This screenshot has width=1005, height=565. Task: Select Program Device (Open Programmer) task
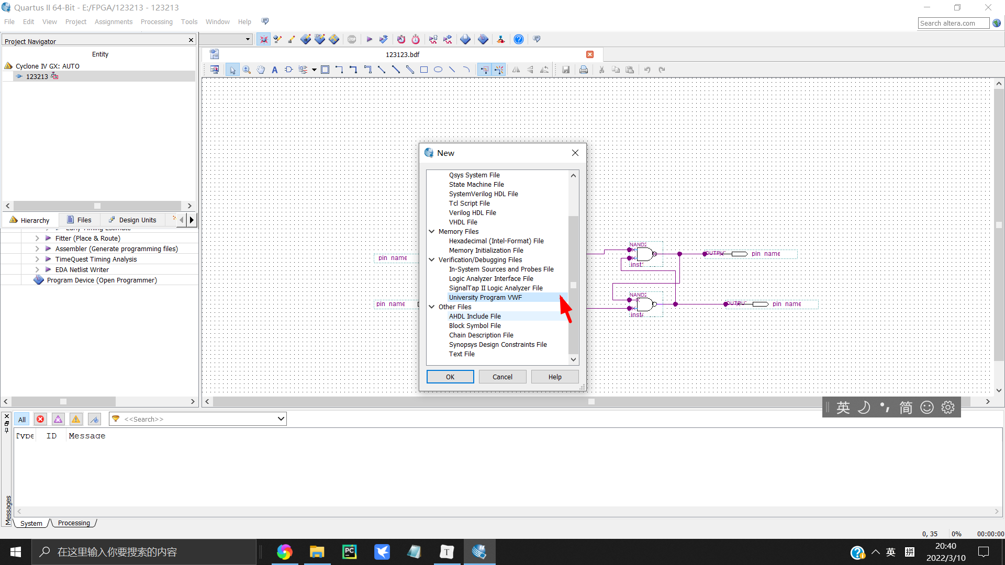point(102,280)
